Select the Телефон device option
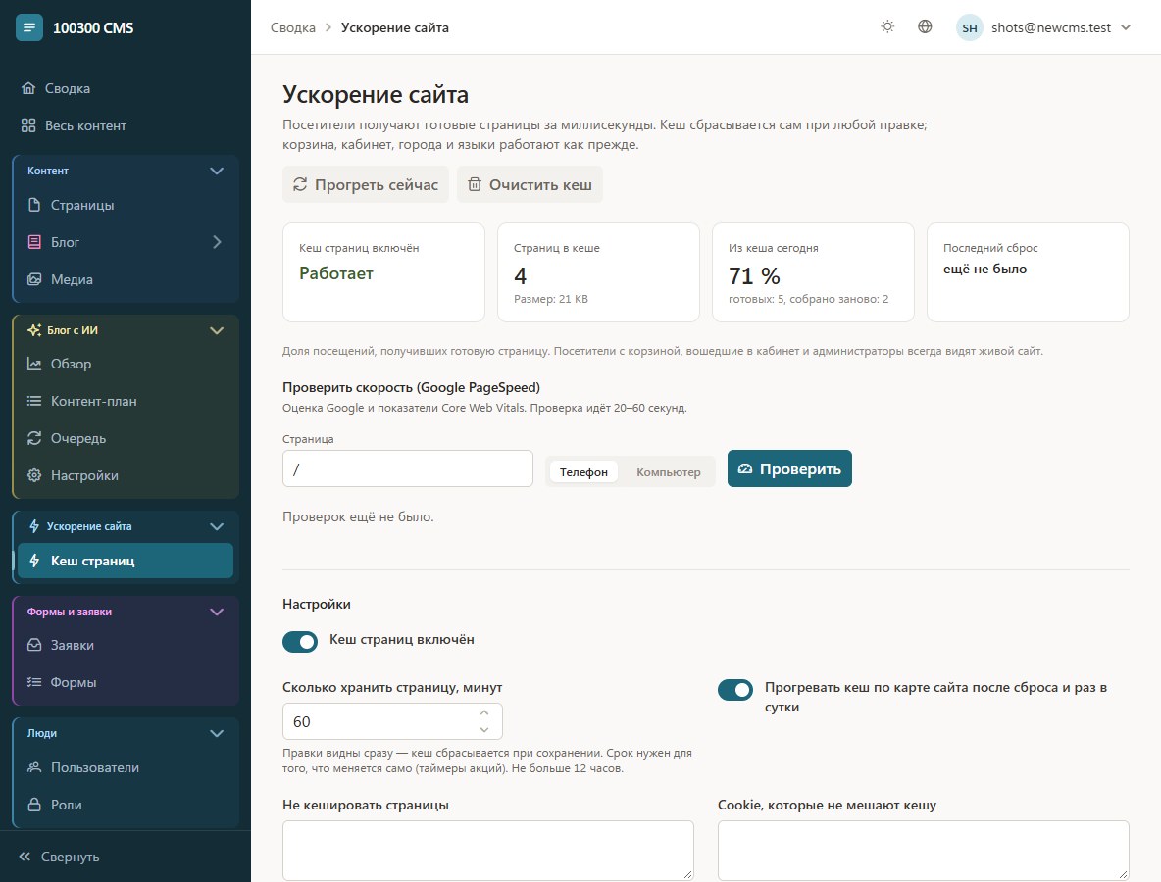This screenshot has width=1161, height=882. tap(583, 472)
